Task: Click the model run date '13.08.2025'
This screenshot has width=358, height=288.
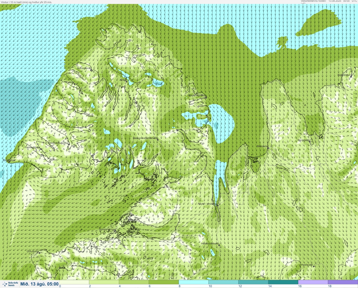Action: pyautogui.click(x=335, y=1)
